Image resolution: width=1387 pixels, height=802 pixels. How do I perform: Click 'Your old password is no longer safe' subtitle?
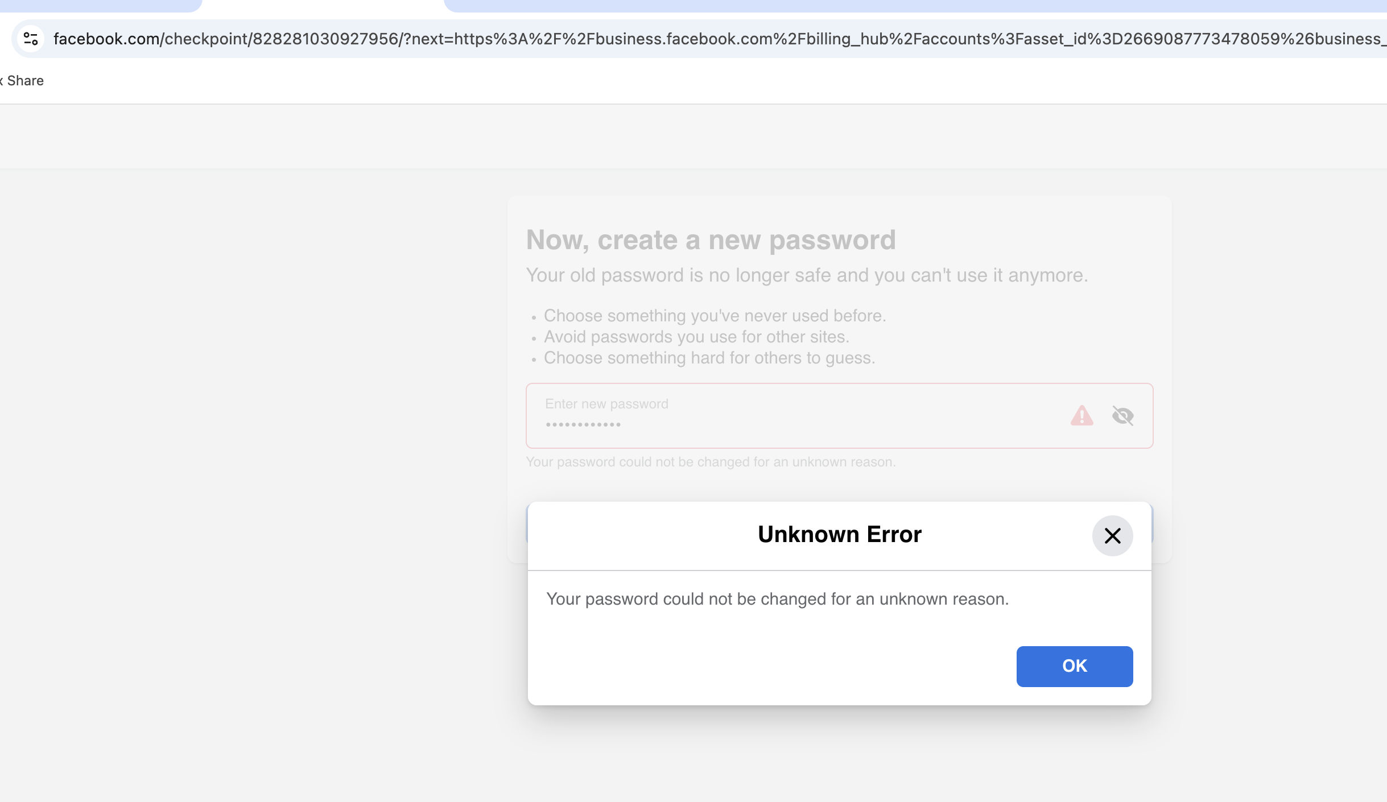pyautogui.click(x=807, y=275)
